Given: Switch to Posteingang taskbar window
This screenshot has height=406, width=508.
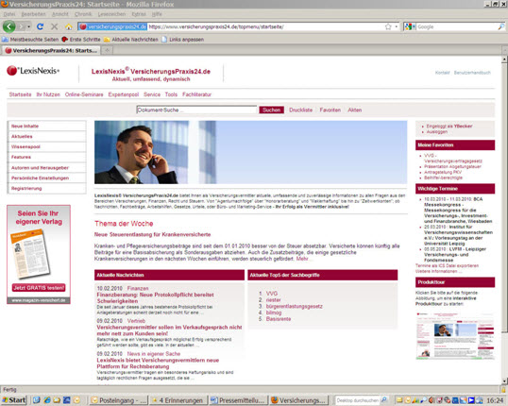Looking at the screenshot, I should click(x=119, y=400).
